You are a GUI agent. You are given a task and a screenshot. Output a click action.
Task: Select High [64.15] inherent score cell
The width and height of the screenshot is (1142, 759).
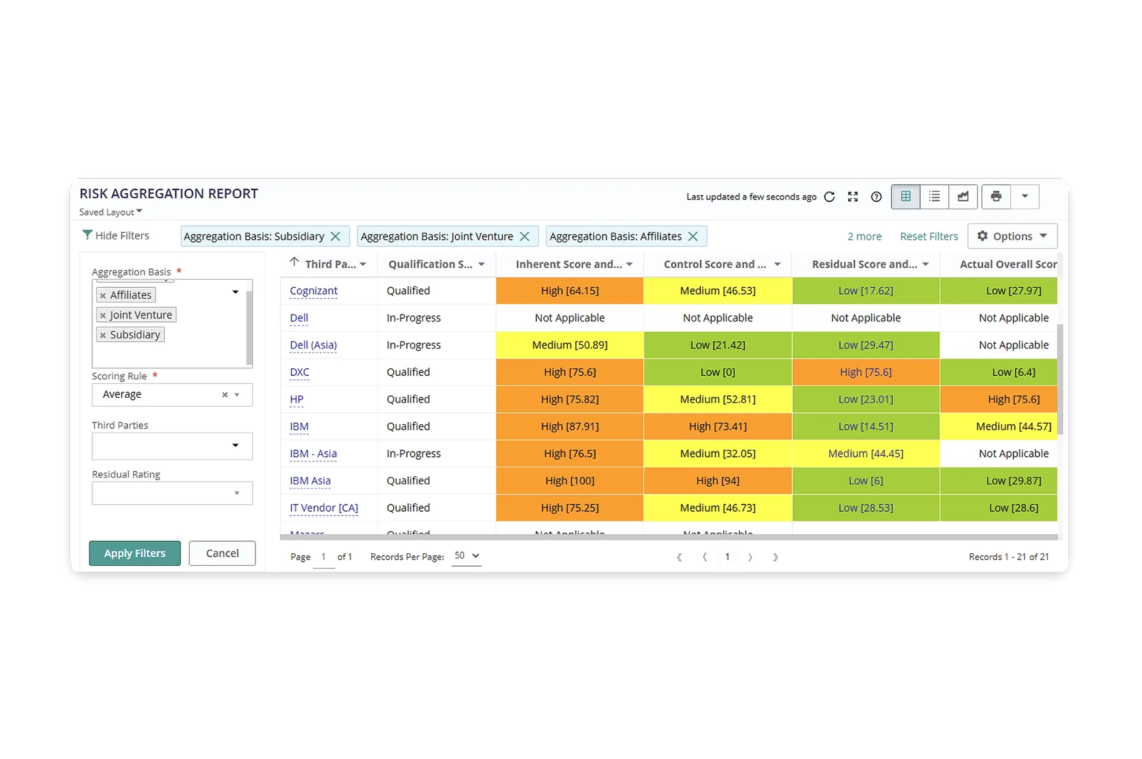click(x=570, y=291)
